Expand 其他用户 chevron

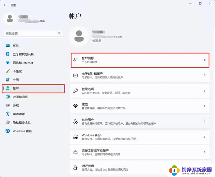tap(205, 121)
